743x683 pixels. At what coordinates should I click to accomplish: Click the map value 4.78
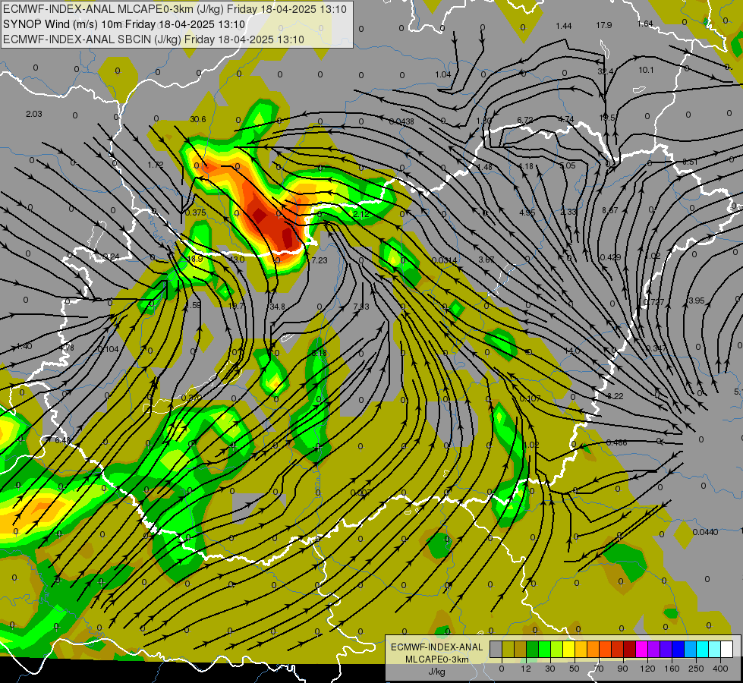coord(66,348)
